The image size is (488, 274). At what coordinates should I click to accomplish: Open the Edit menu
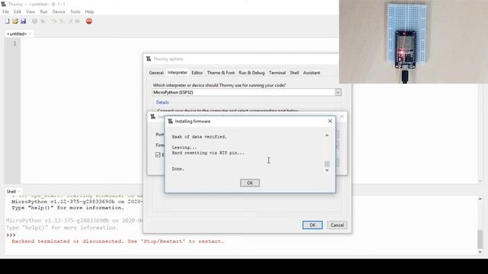pyautogui.click(x=18, y=11)
